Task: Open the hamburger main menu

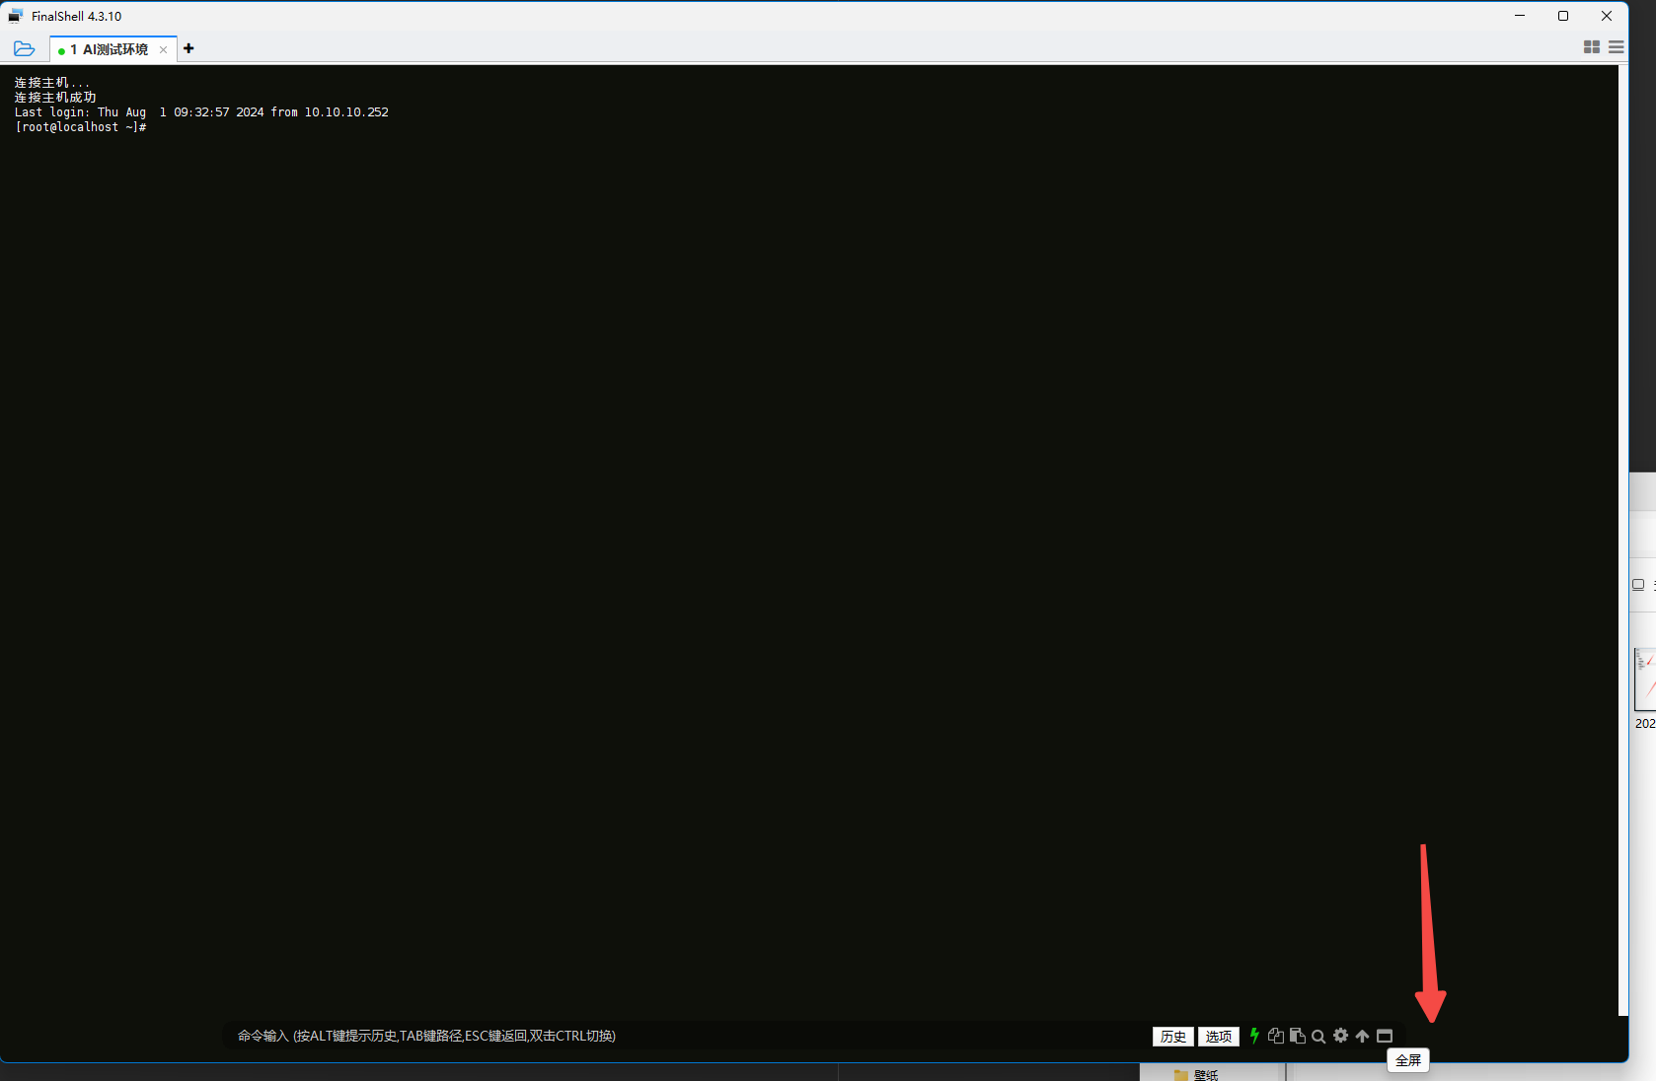Action: (1616, 47)
